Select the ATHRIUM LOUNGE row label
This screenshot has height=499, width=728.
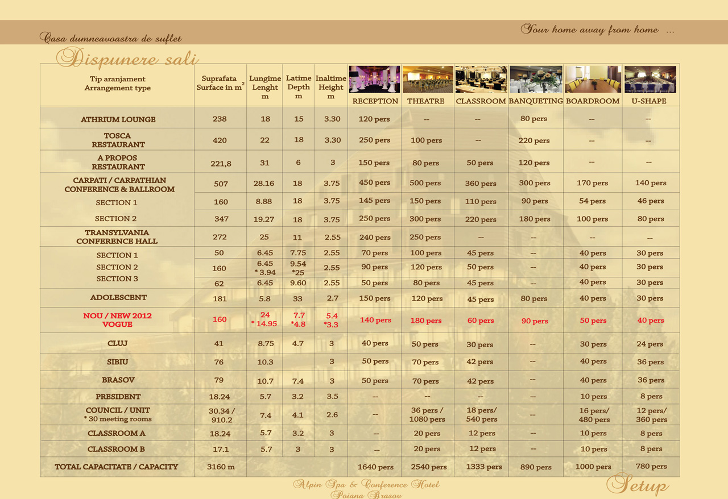[118, 119]
